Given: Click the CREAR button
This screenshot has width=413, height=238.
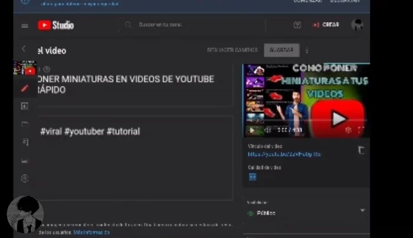Looking at the screenshot, I should 326,25.
